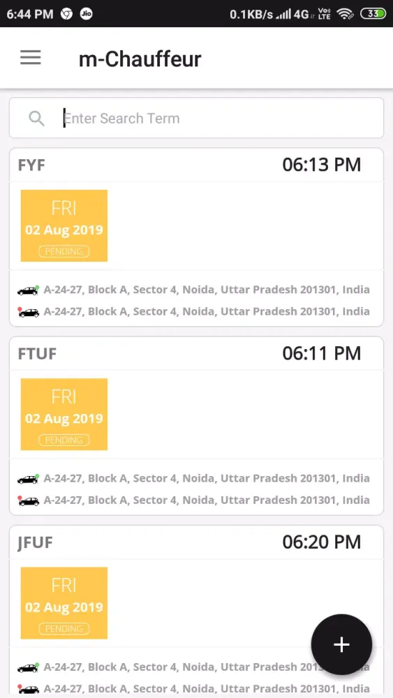Tap the search magnifier icon

pos(36,119)
